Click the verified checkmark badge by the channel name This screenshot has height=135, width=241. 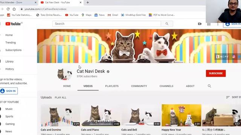click(108, 72)
